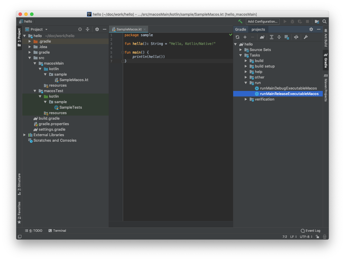Image resolution: width=345 pixels, height=261 pixels.
Task: Toggle the Gradle side tool button
Action: pos(326,61)
